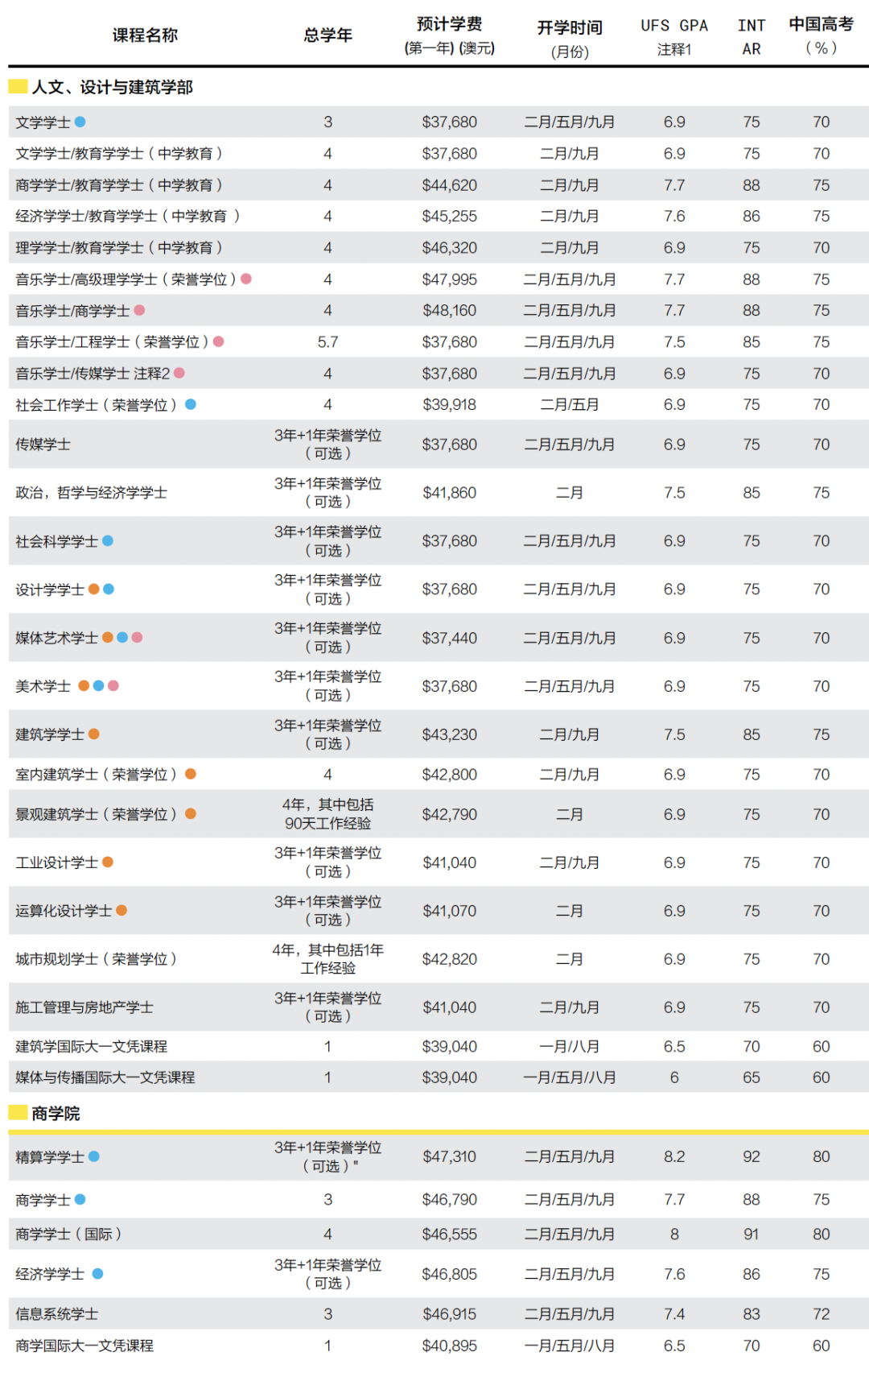Click the 媒体与传播国际大一文凭课程 course name
Viewport: 869px width, 1373px height.
tap(105, 1077)
